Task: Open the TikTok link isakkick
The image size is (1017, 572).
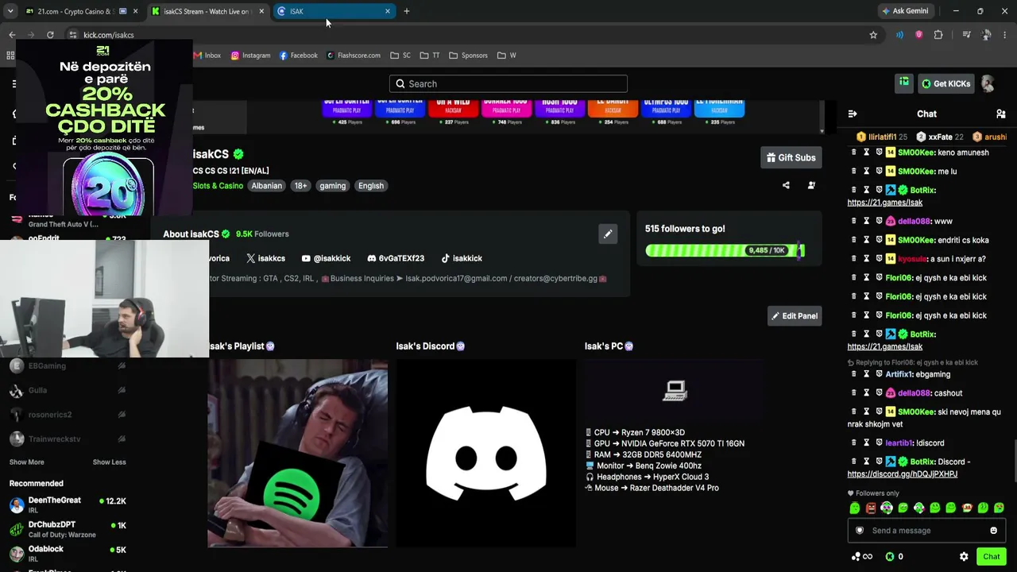Action: tap(462, 258)
